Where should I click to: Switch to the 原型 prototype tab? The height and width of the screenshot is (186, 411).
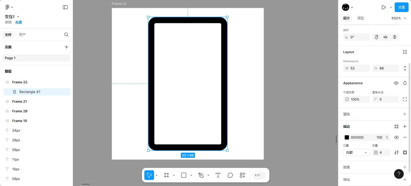(x=360, y=18)
